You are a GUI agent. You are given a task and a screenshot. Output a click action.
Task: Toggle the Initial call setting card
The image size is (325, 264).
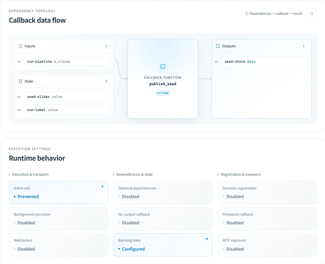[x=58, y=193]
